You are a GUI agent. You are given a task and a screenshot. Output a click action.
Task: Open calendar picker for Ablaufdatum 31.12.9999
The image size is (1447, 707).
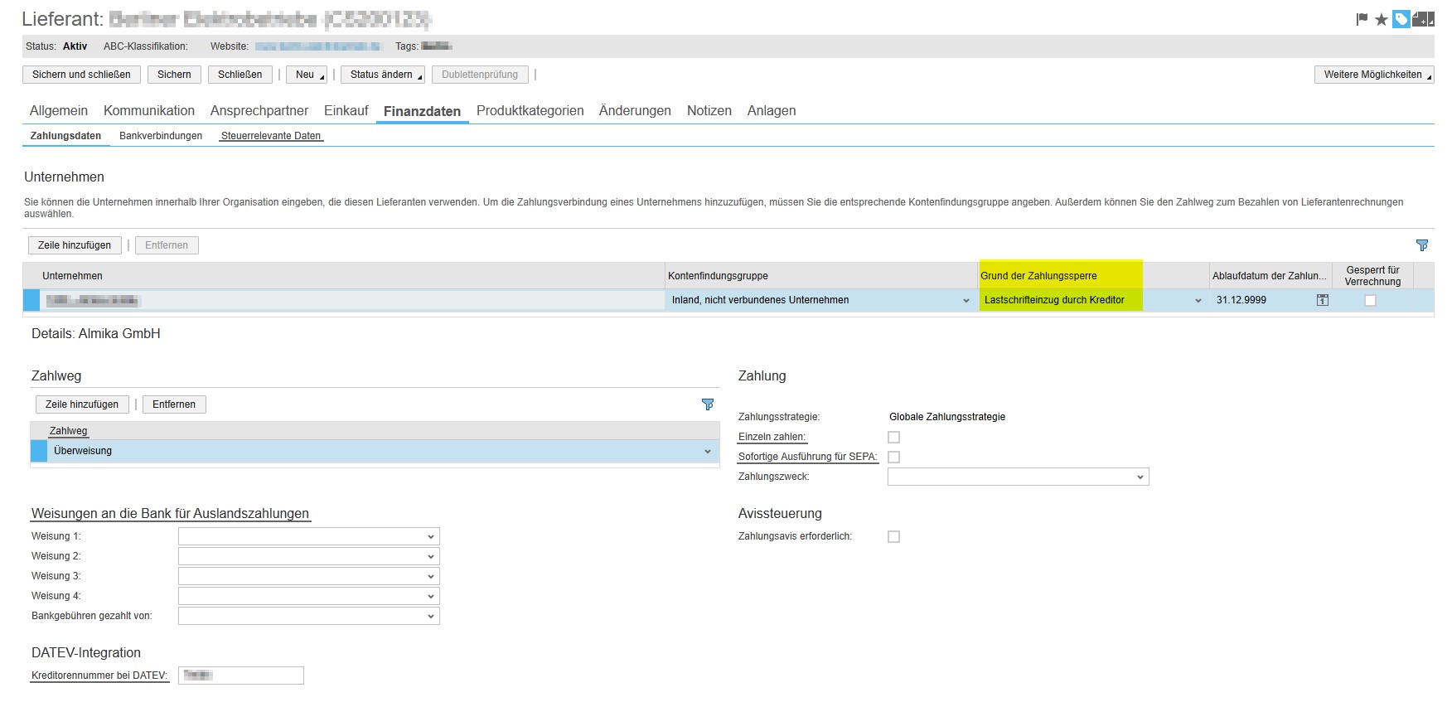pyautogui.click(x=1323, y=300)
